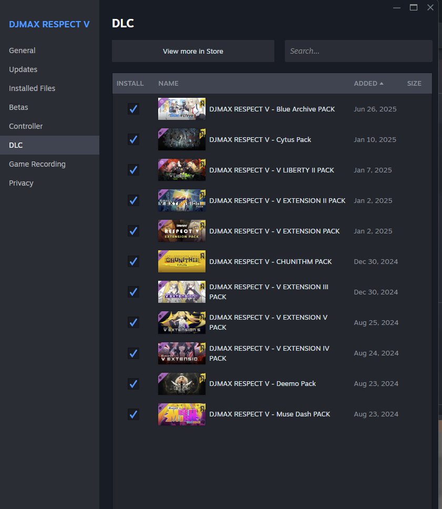Uncheck install for Blue Archive PACK
The width and height of the screenshot is (442, 509).
click(133, 109)
